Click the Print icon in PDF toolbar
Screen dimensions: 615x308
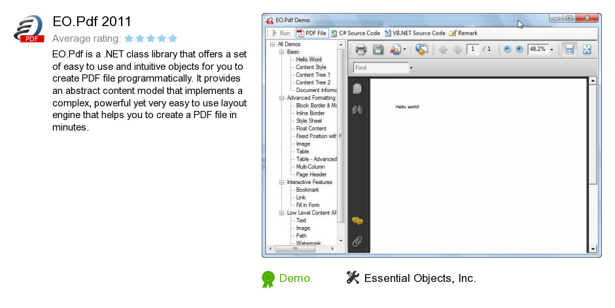[360, 50]
